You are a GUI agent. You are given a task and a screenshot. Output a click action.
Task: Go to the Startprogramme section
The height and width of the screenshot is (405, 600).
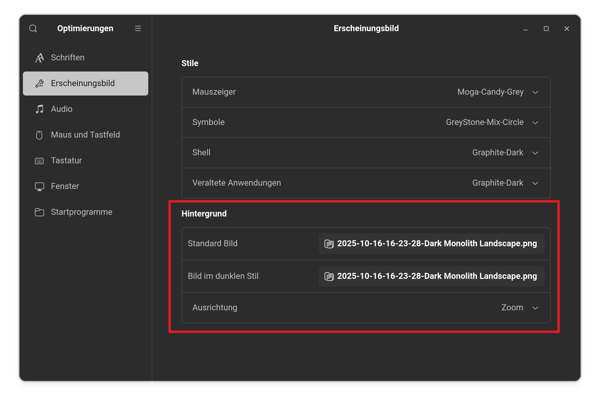coord(81,212)
